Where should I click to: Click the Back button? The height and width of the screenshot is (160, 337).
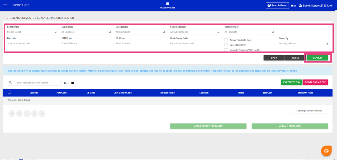tap(274, 58)
